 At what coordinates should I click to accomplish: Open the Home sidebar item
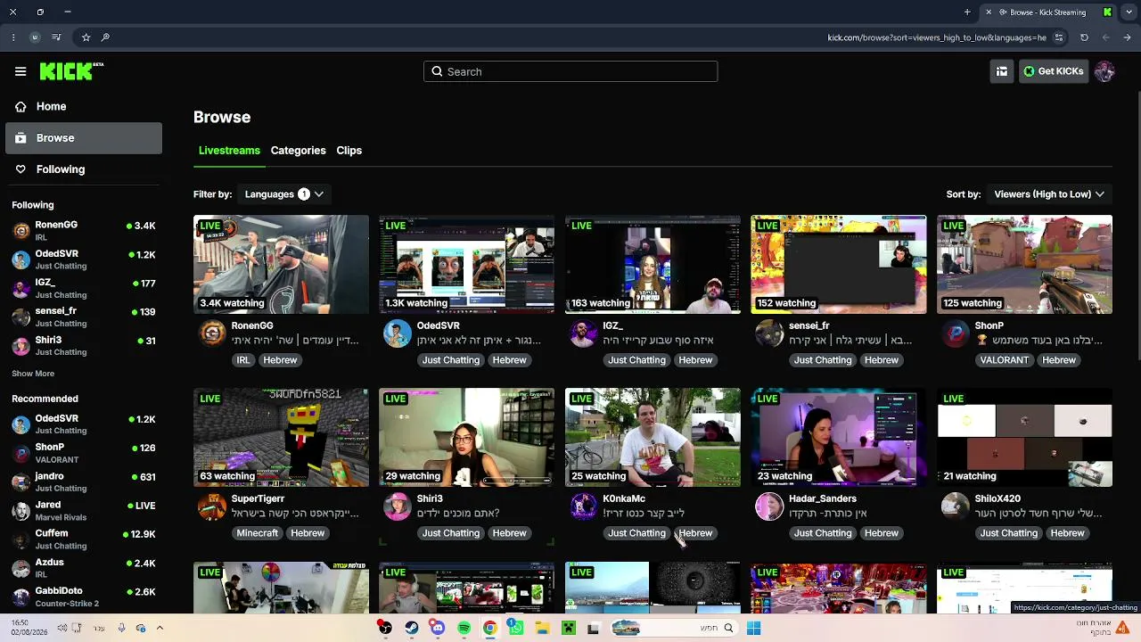point(84,106)
